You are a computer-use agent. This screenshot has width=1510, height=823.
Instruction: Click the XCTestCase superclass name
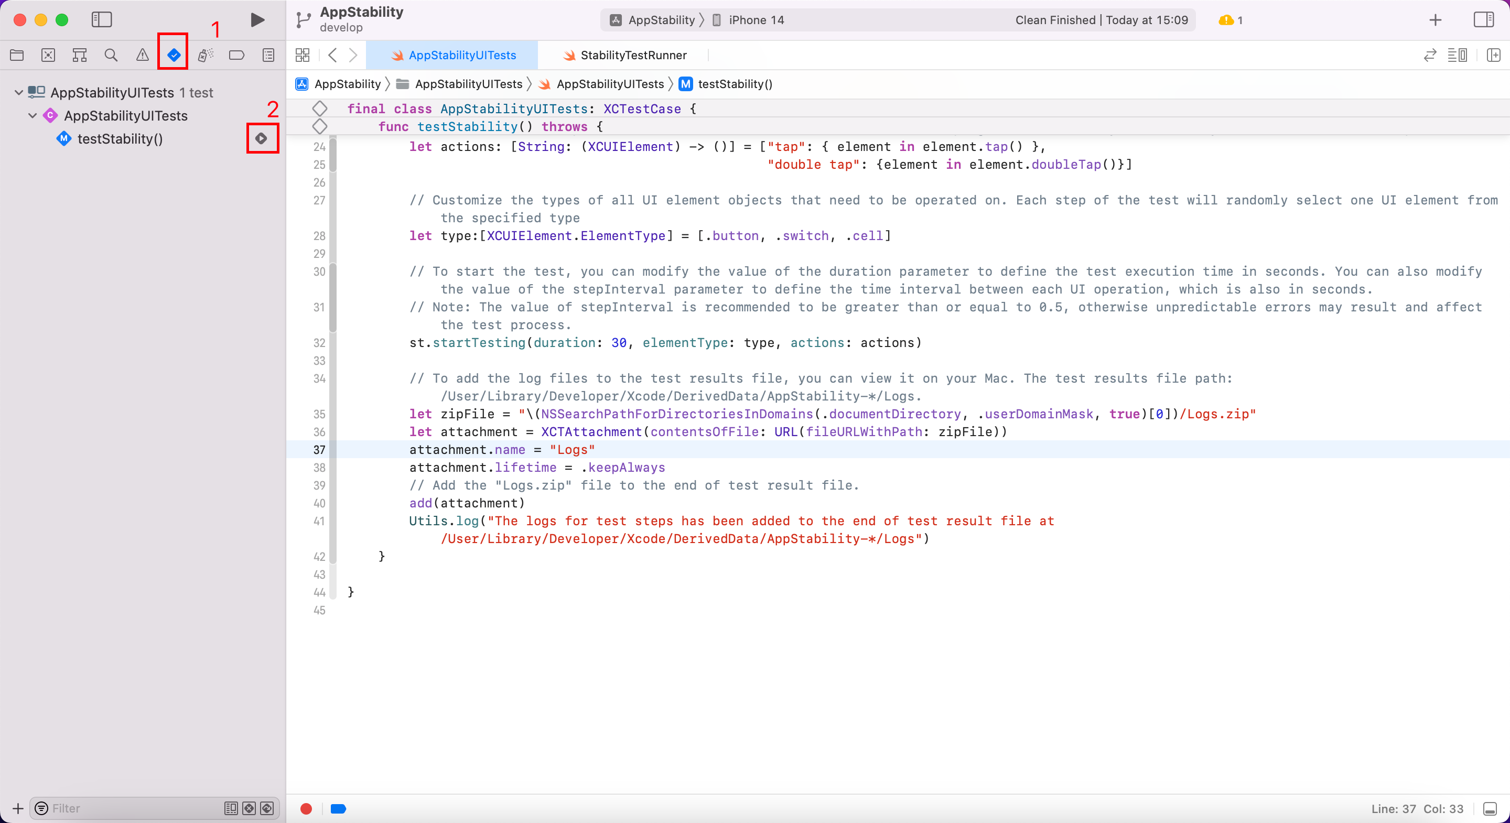click(642, 109)
